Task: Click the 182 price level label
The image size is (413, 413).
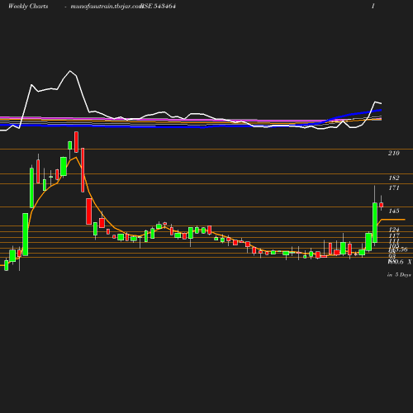Action: point(394,178)
